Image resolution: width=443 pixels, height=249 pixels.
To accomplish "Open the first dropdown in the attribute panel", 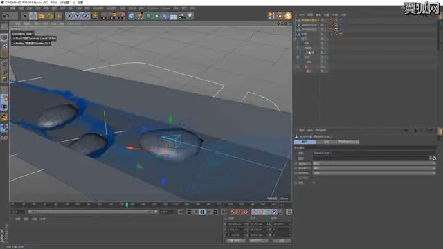I will (374, 163).
